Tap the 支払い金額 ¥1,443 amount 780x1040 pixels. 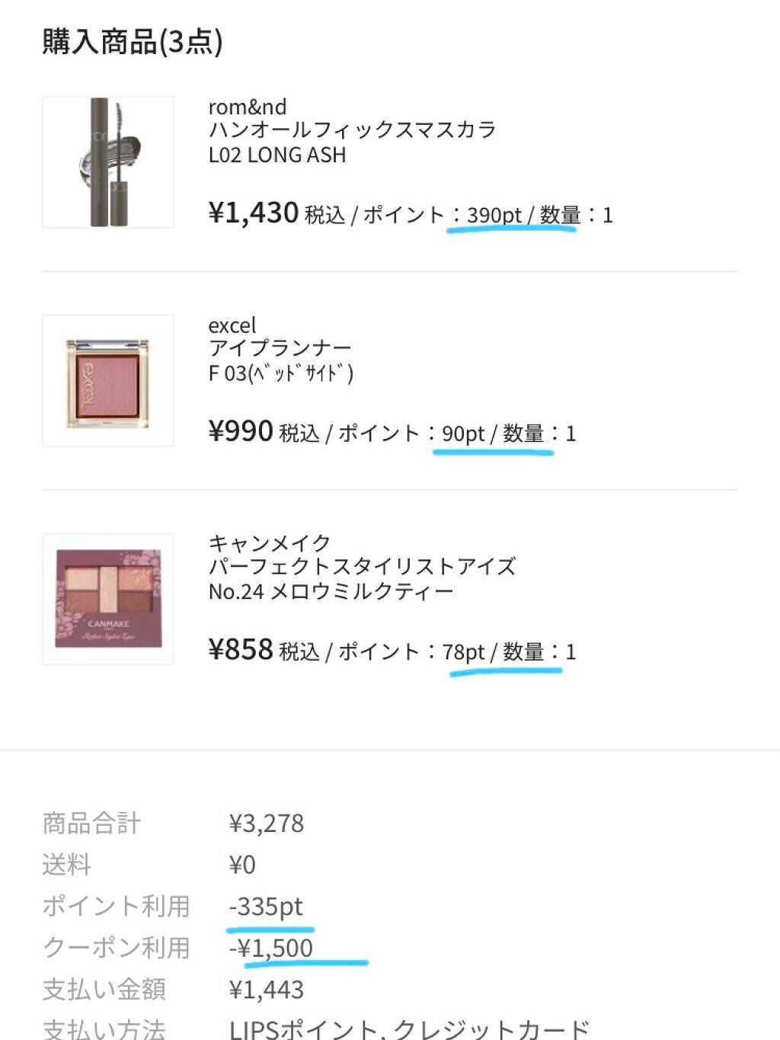coord(267,990)
